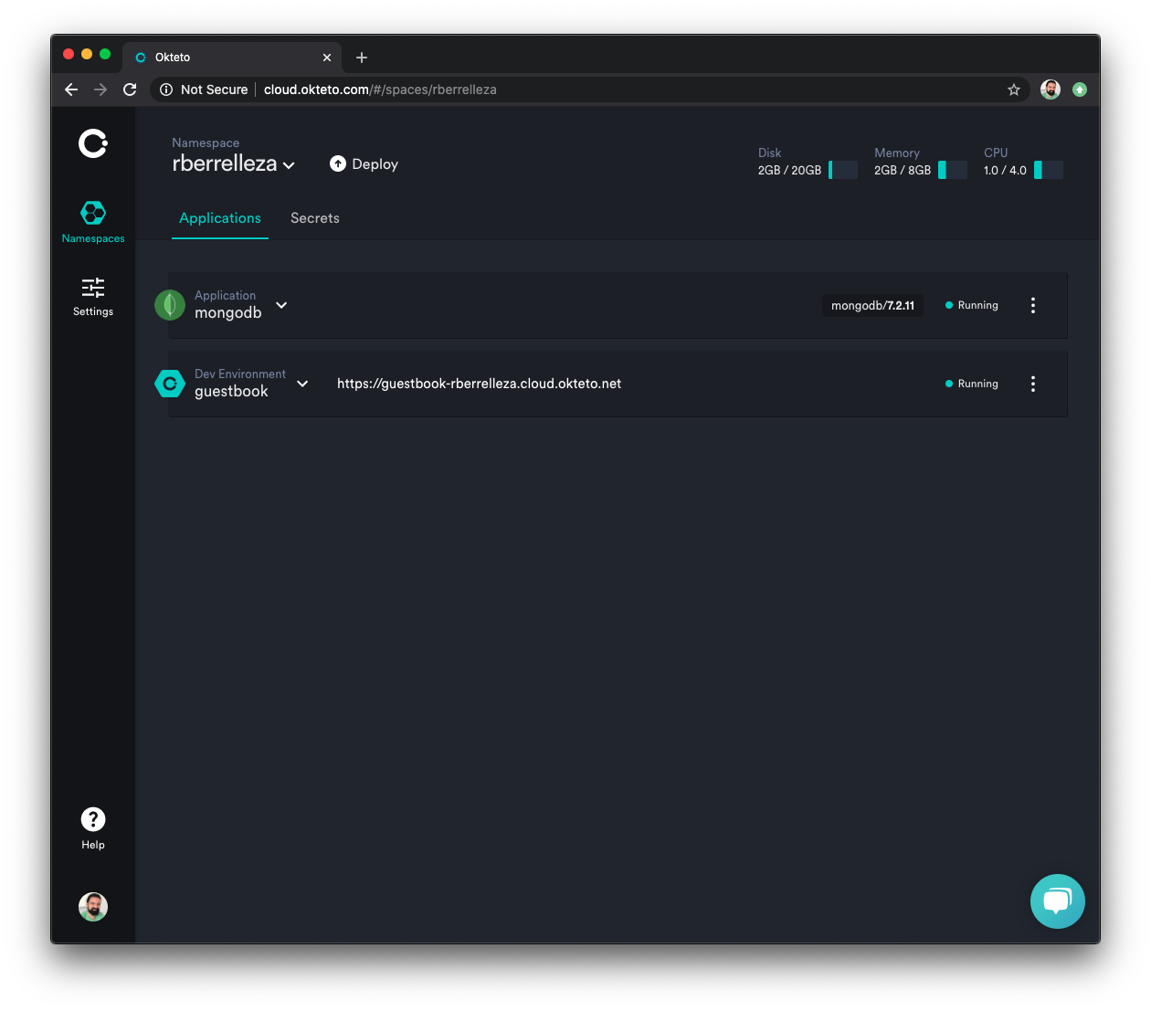1151x1011 pixels.
Task: Click the mongodb/7.2.11 version badge
Action: point(872,305)
